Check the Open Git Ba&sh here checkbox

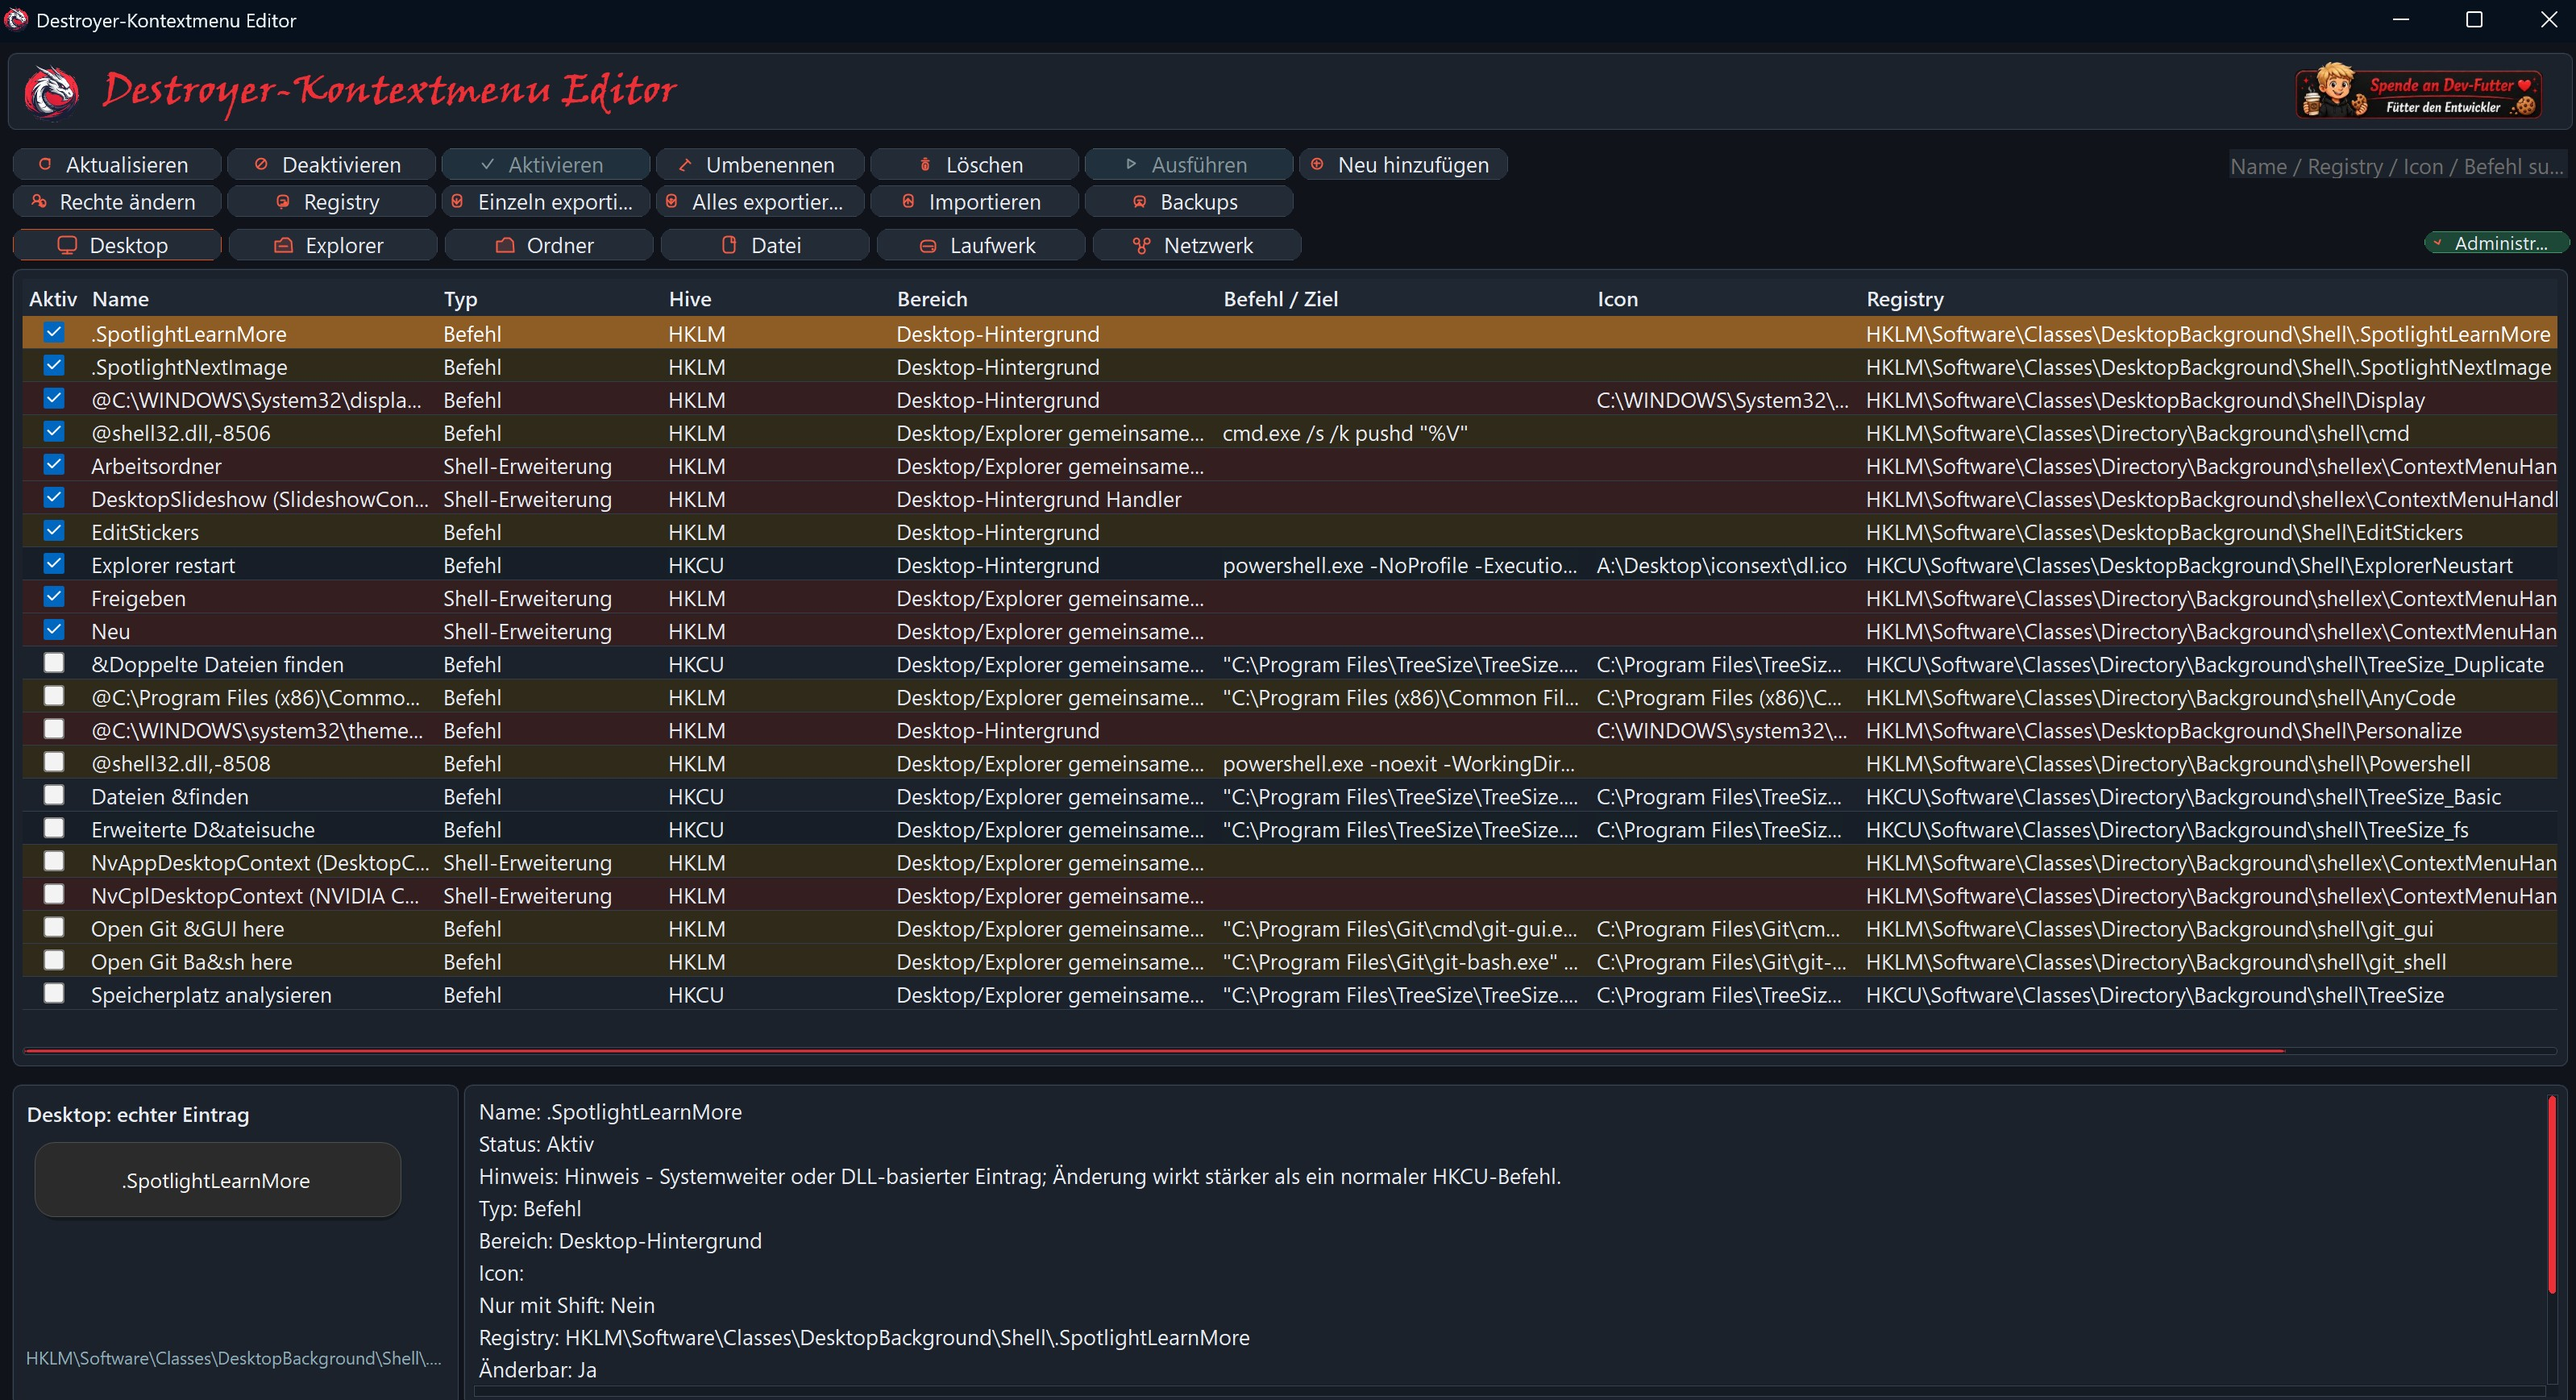pos(54,960)
